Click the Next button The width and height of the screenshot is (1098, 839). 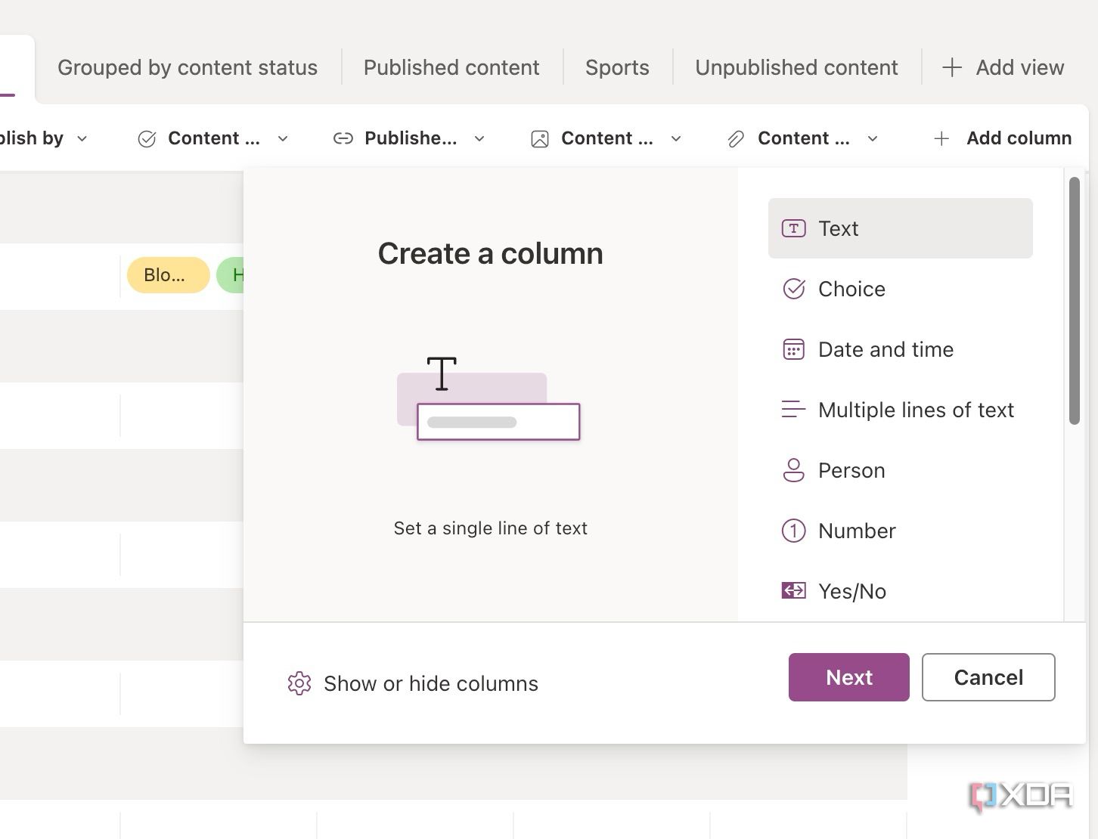[848, 677]
